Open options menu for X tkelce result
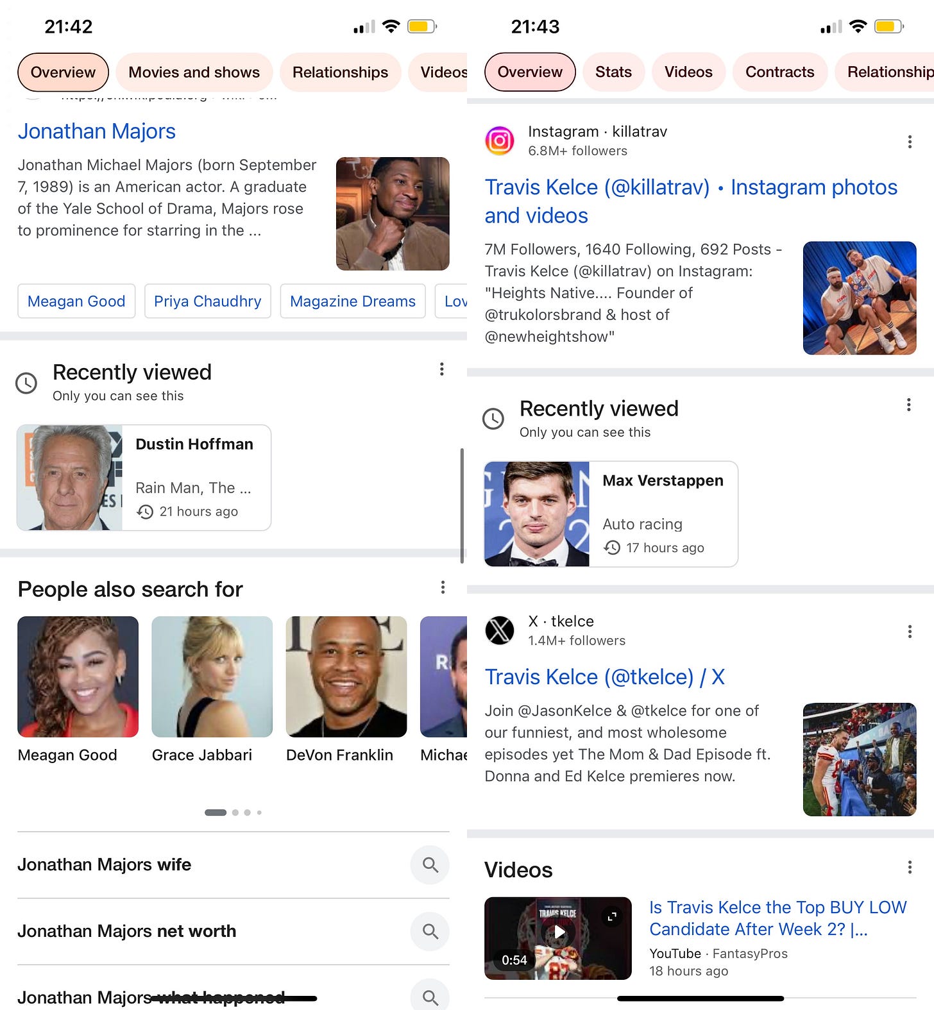This screenshot has height=1010, width=934. [910, 632]
